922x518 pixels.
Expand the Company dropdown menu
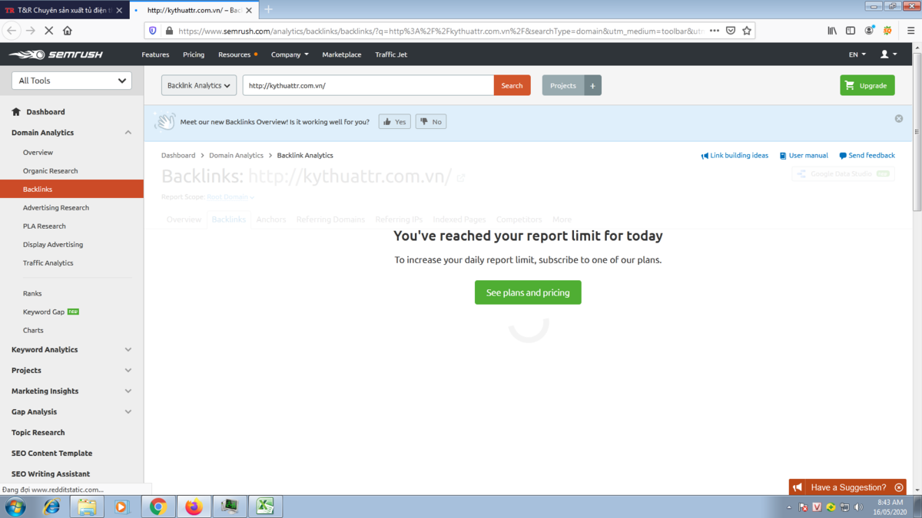click(x=290, y=54)
